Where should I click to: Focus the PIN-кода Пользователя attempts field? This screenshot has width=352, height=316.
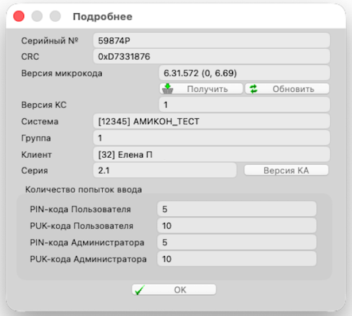(x=237, y=209)
